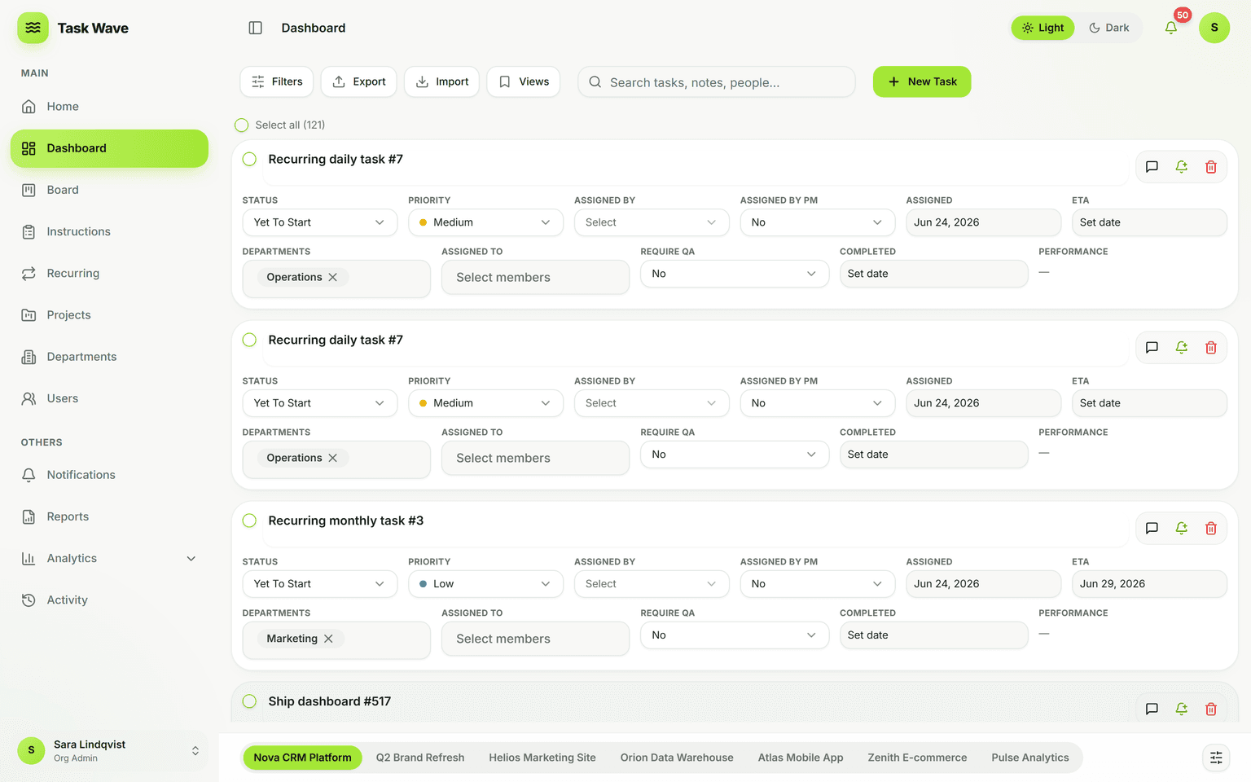
Task: Open Status dropdown of Recurring monthly task #3
Action: pyautogui.click(x=320, y=584)
